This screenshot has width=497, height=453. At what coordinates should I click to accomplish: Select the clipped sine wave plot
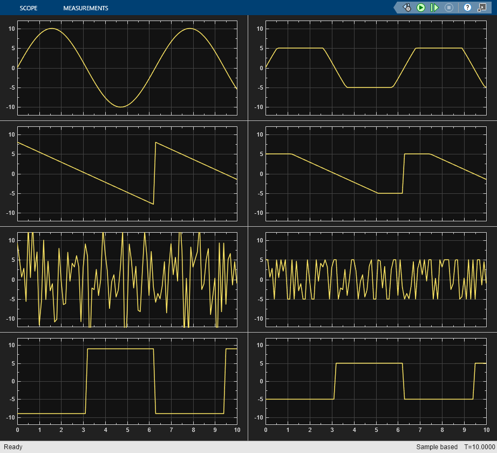pyautogui.click(x=376, y=68)
